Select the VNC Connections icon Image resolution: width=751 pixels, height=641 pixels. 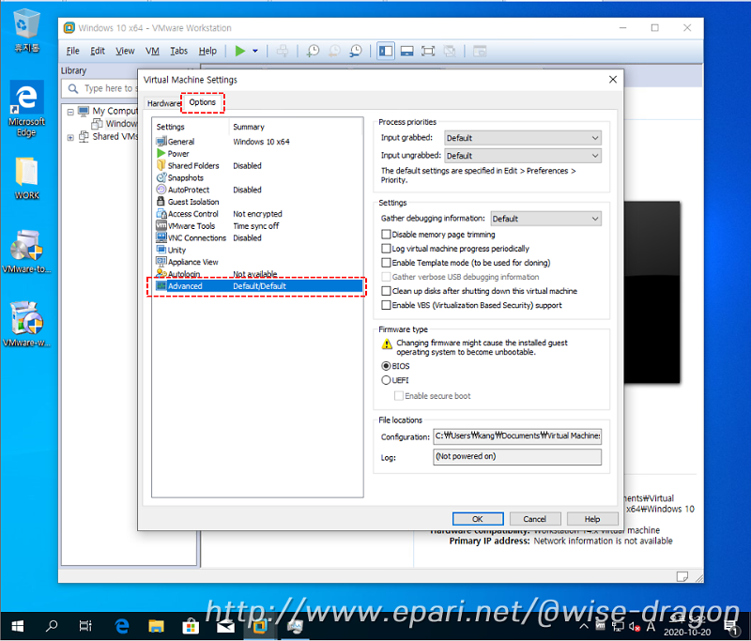point(161,237)
